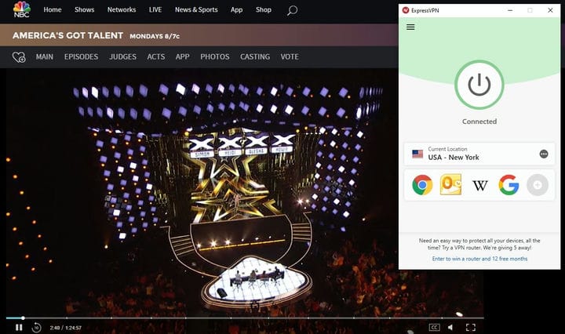Open the Shows menu
Screen dimensions: 565x334
click(84, 9)
